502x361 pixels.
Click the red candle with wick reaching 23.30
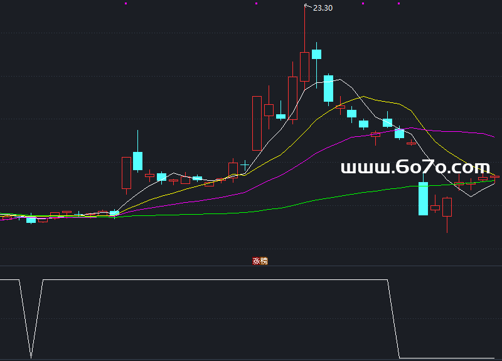pyautogui.click(x=304, y=67)
